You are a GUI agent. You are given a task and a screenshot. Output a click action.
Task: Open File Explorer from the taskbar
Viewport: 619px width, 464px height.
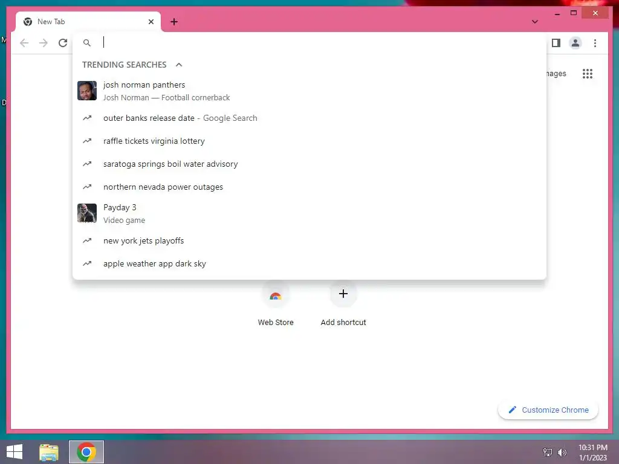pos(49,452)
